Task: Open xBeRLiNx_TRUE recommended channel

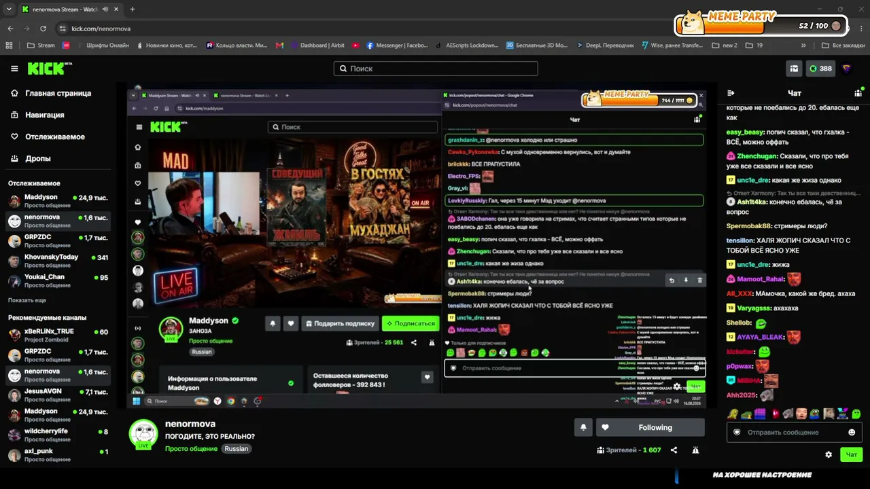Action: point(58,335)
